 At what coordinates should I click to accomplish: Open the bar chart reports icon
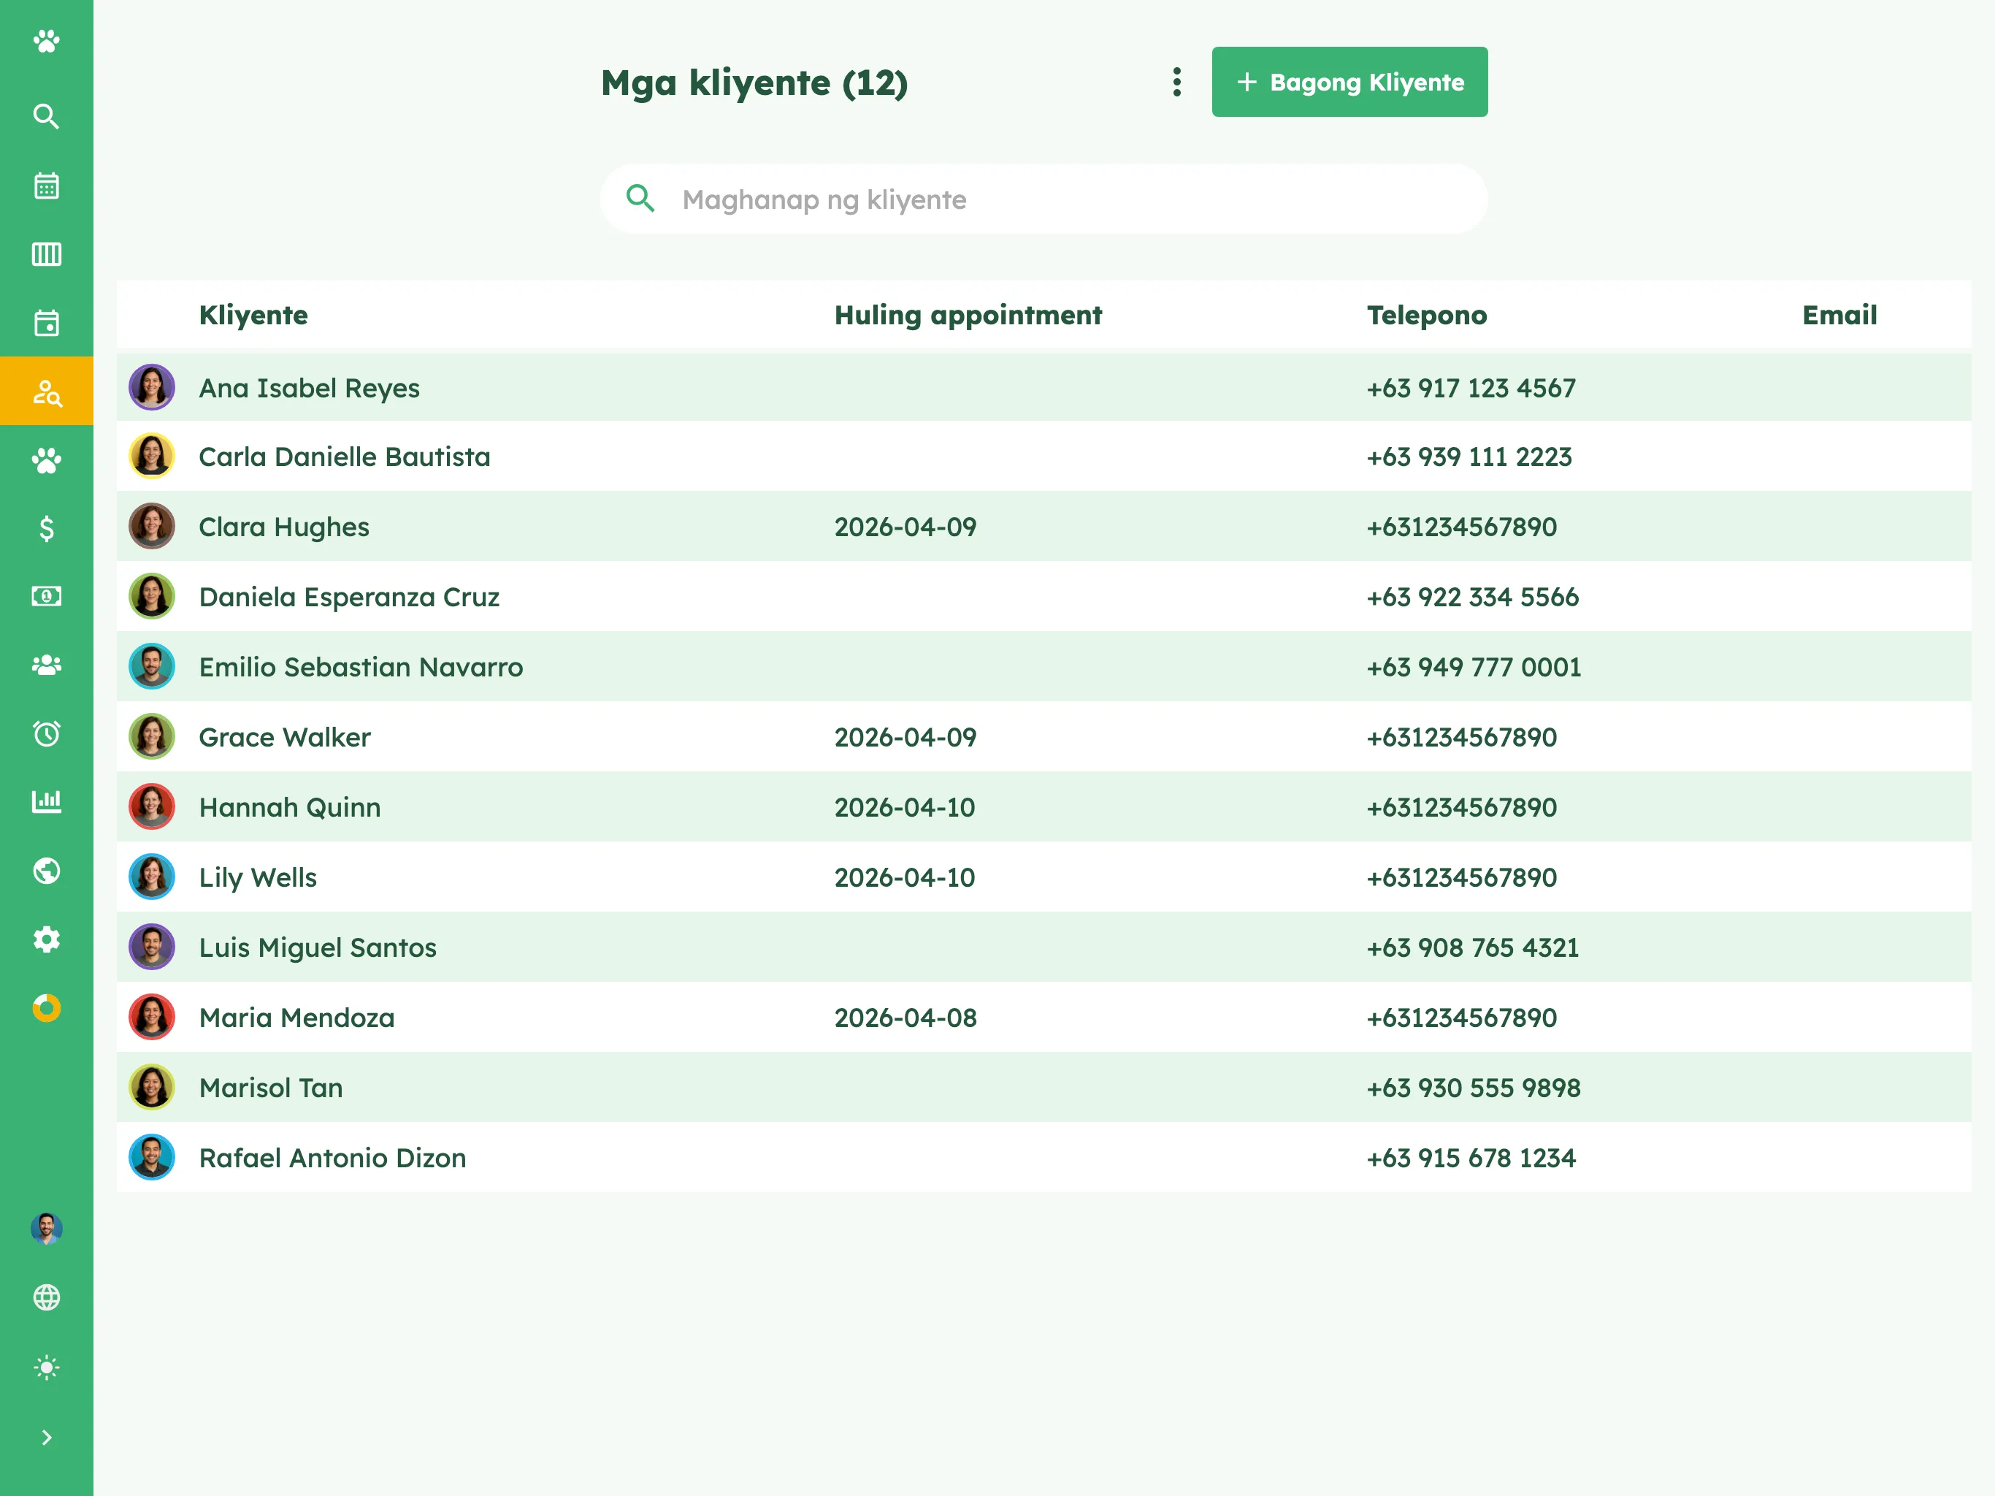(x=46, y=802)
